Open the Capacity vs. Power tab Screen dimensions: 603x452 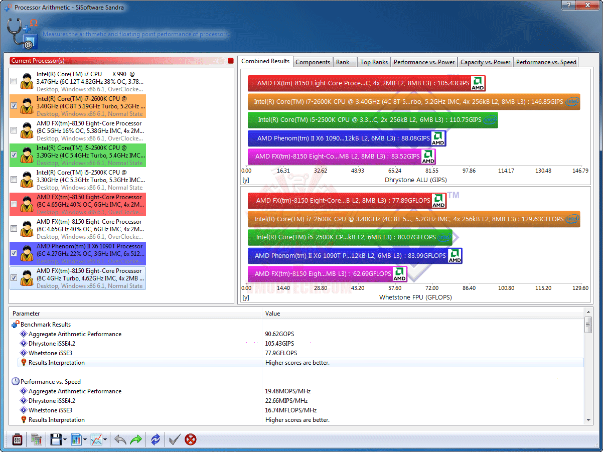(486, 62)
